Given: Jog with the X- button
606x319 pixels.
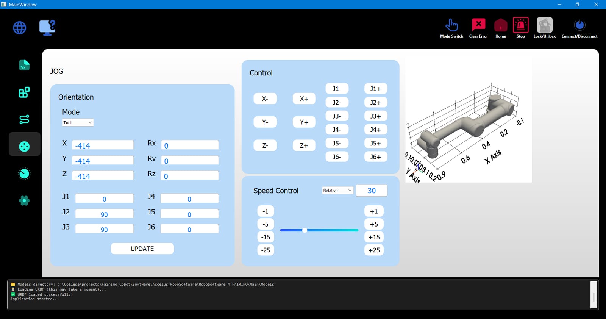Looking at the screenshot, I should pos(265,99).
